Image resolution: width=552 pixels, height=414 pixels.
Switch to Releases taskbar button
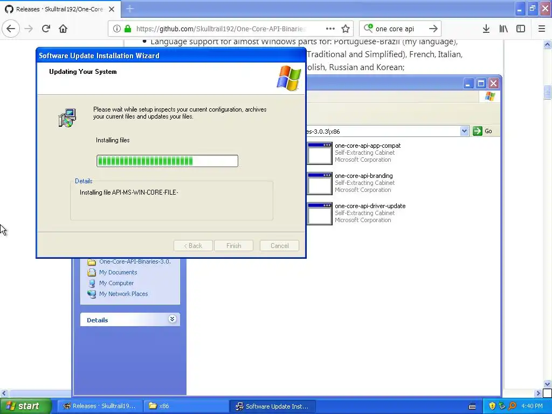[100, 406]
